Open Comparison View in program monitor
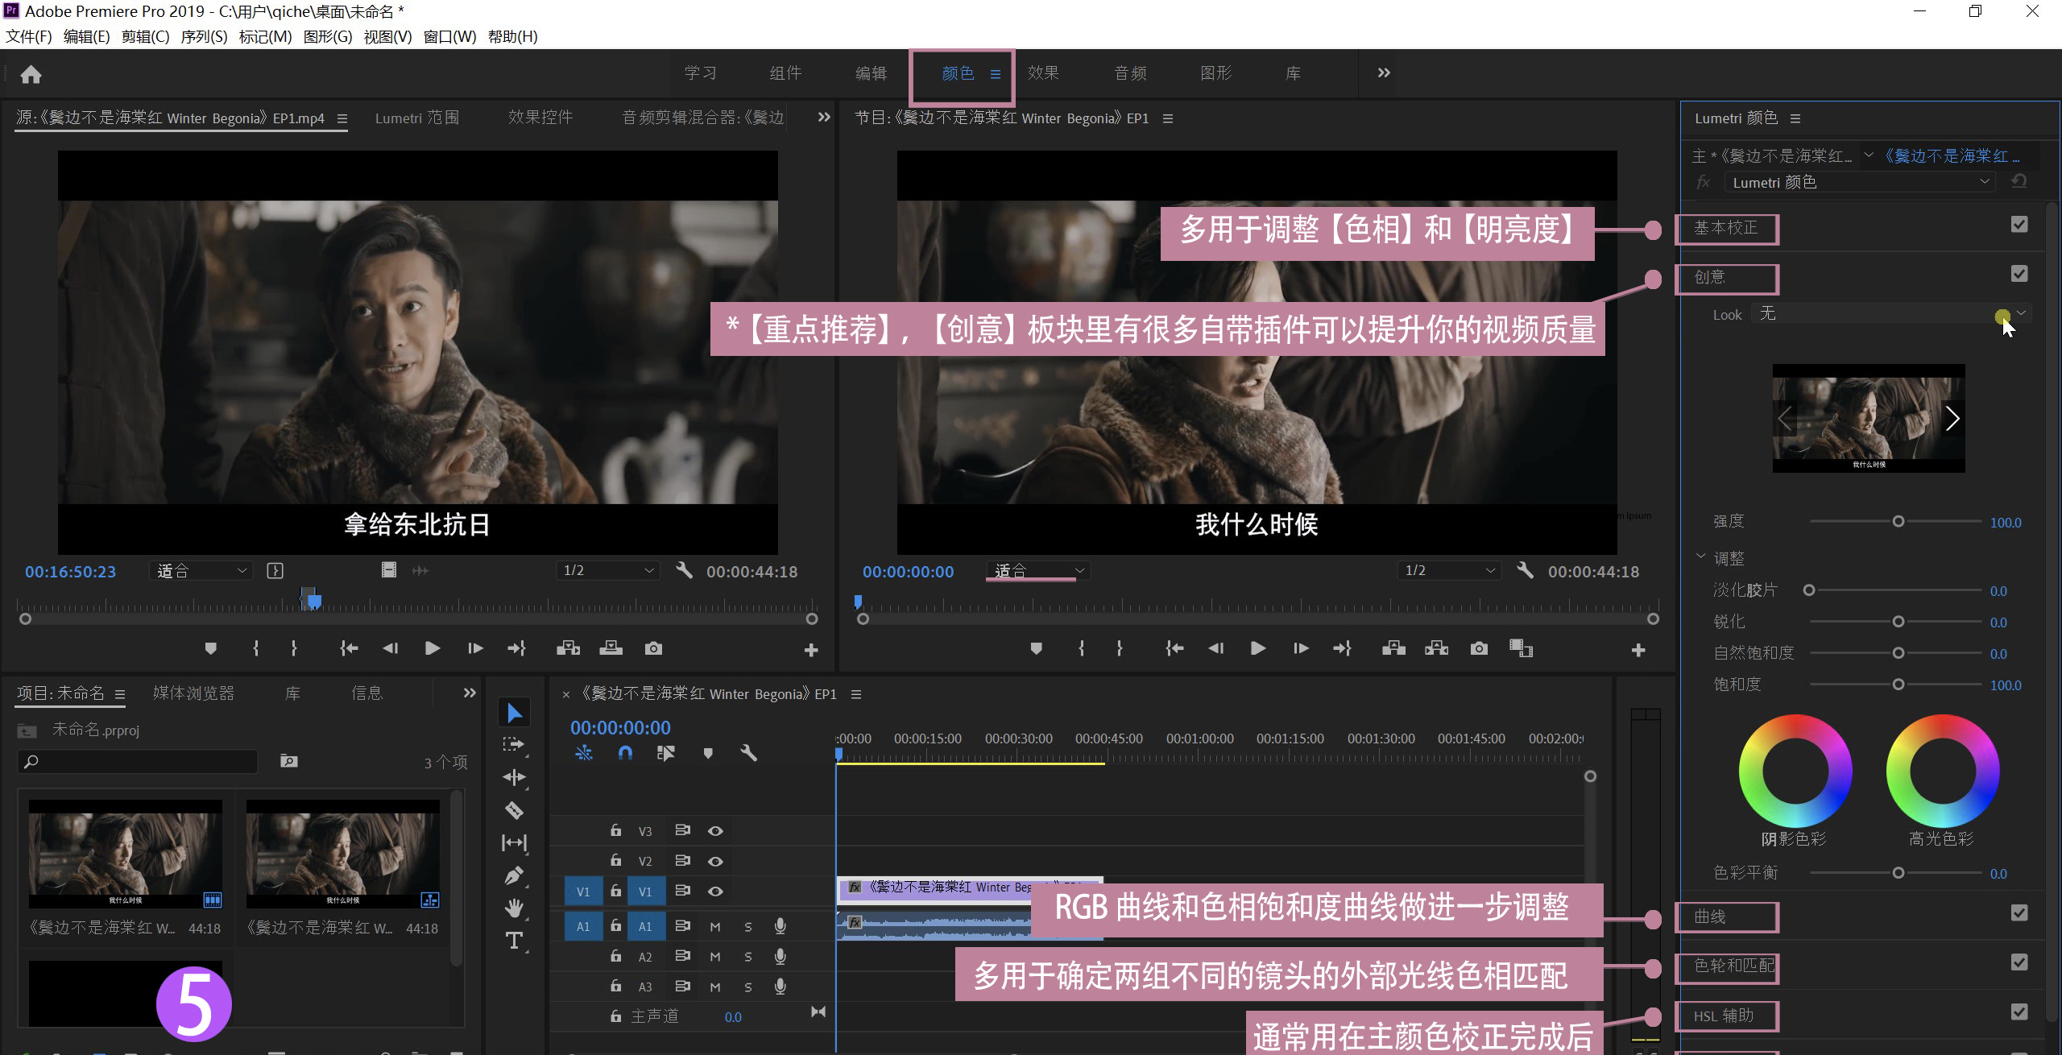 click(x=1521, y=648)
